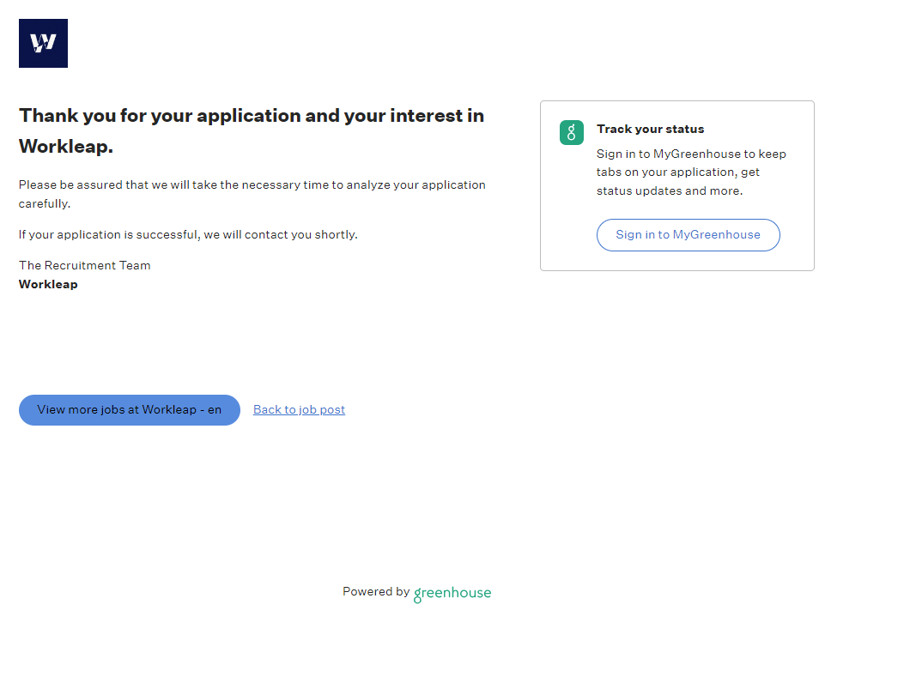Click 'Sign in to MyGreenhouse to keep' description line
Viewport: 910px width, 689px height.
tap(691, 154)
